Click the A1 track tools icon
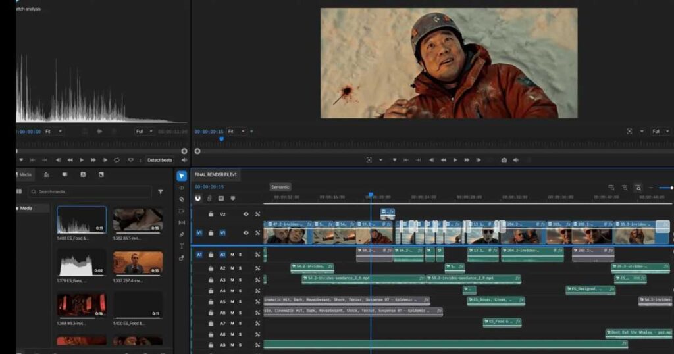 pyautogui.click(x=257, y=255)
